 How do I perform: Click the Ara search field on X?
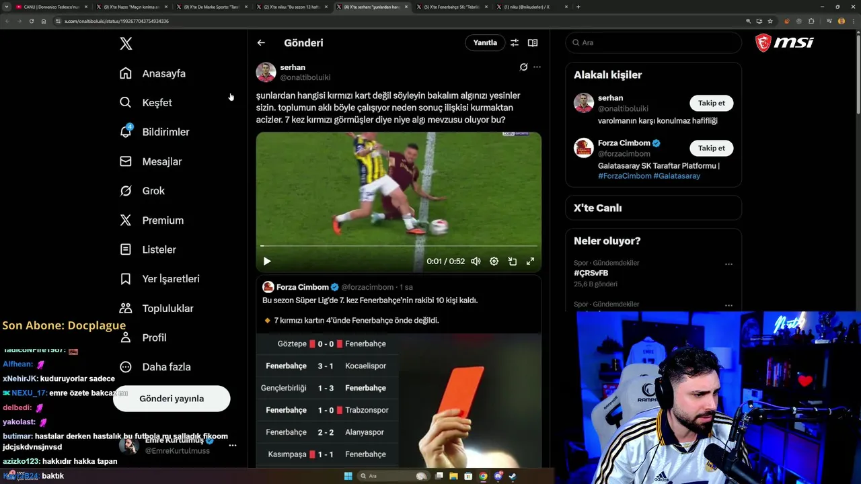[x=653, y=42]
